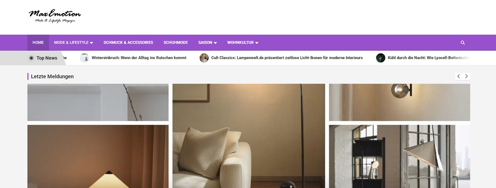Open Kühl durch die Nacht headline

428,58
